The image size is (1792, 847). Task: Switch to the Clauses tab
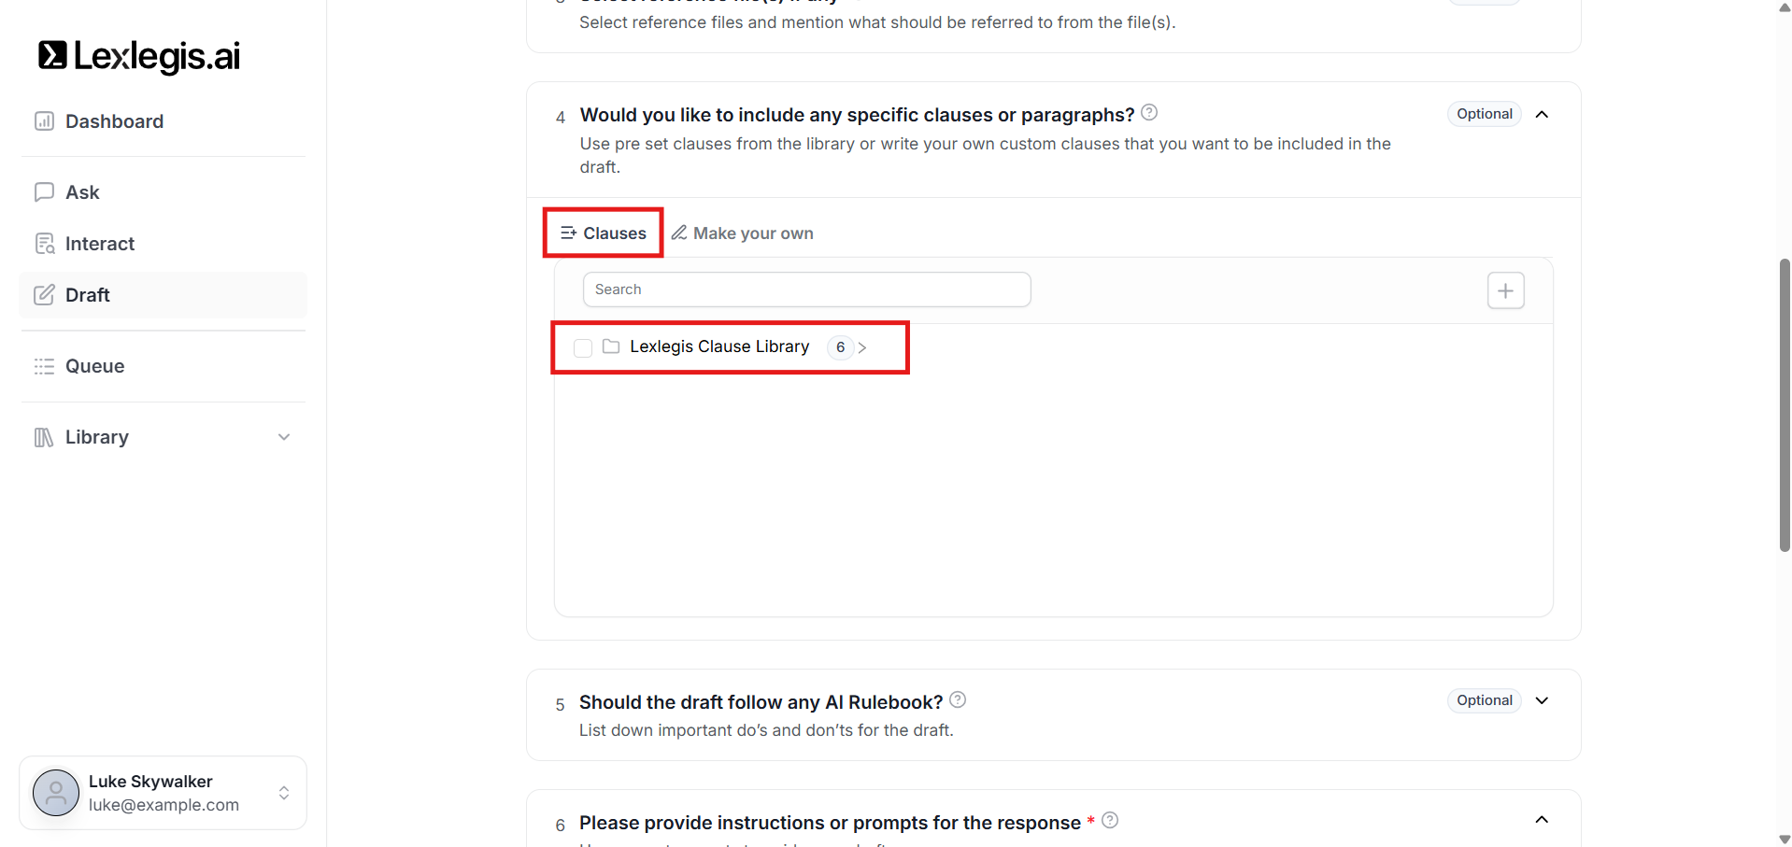(604, 233)
